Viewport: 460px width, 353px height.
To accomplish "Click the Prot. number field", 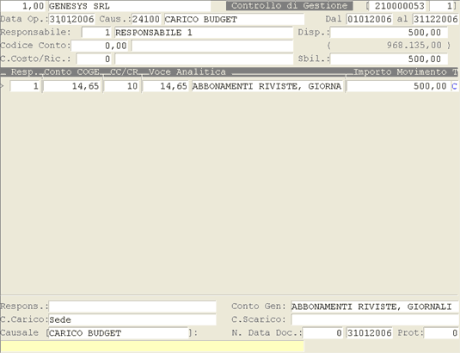I will pos(441,333).
